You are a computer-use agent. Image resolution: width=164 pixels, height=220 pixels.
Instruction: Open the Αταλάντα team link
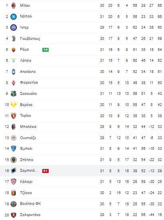28,72
